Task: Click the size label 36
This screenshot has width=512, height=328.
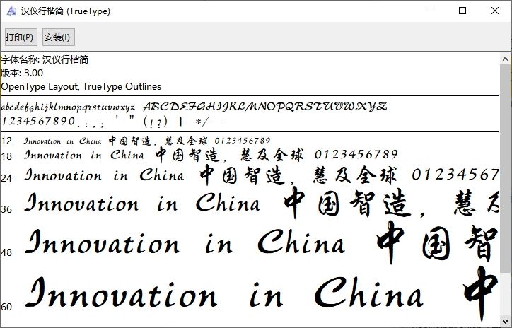Action: 6,209
